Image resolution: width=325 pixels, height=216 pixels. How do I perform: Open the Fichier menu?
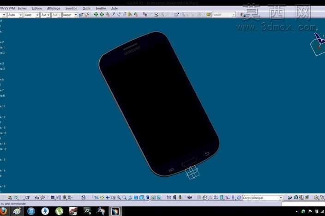(22, 8)
